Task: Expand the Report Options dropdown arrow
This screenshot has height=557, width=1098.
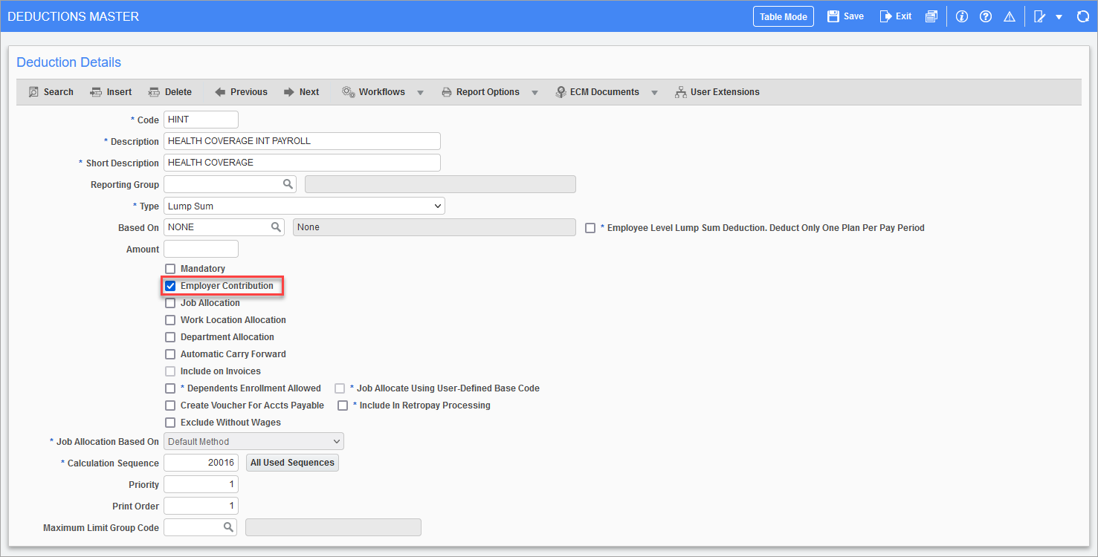Action: tap(535, 93)
